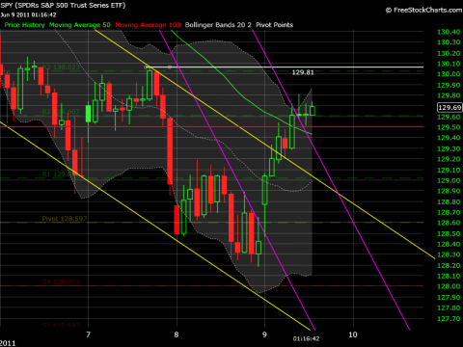The width and height of the screenshot is (463, 347).
Task: Click the 130.20 price axis label
Action: [x=449, y=53]
